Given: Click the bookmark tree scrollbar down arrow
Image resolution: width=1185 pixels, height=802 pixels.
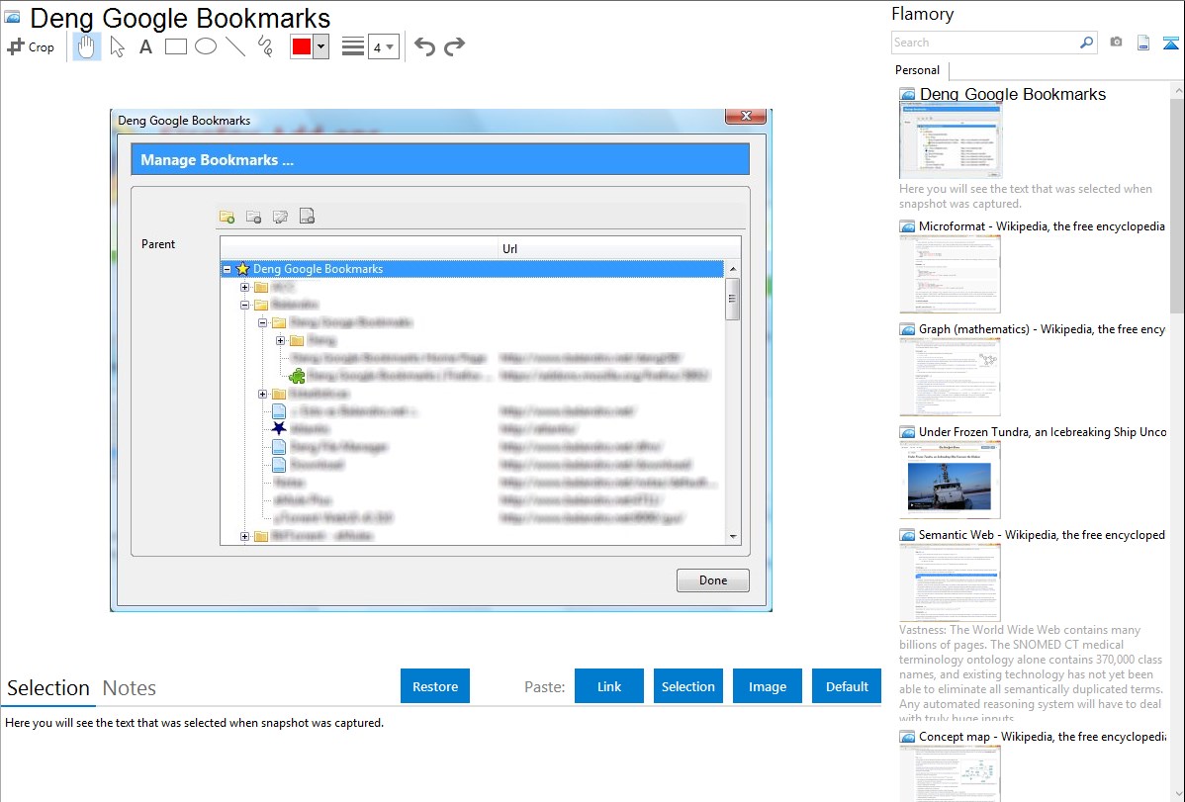Looking at the screenshot, I should click(x=732, y=537).
